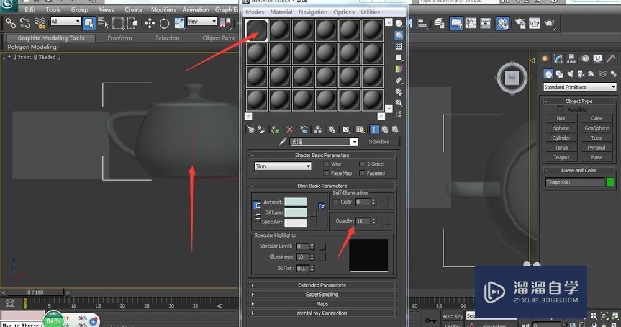This screenshot has width=621, height=327.
Task: Select the Select and Rotate tool
Action: pyautogui.click(x=165, y=23)
